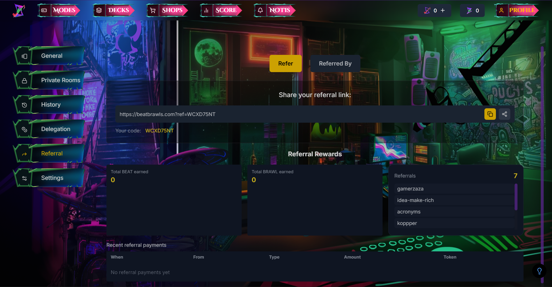Click the lightbulb help icon

539,271
